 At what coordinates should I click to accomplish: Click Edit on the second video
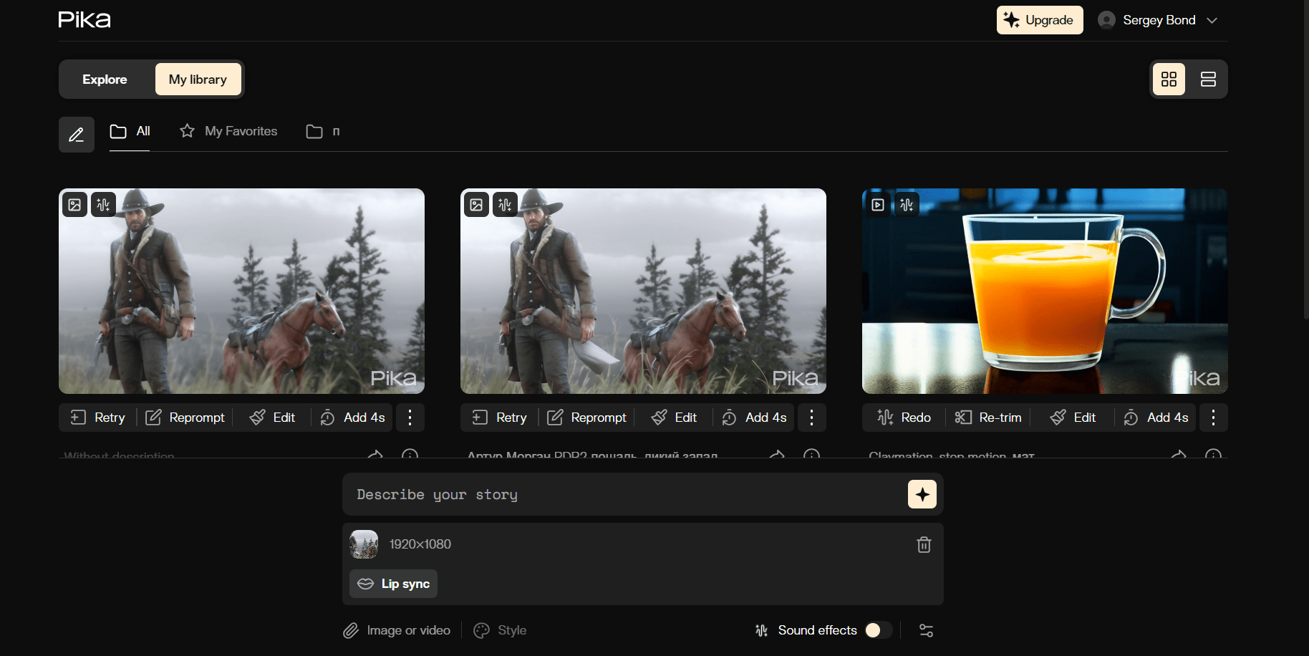click(x=674, y=418)
